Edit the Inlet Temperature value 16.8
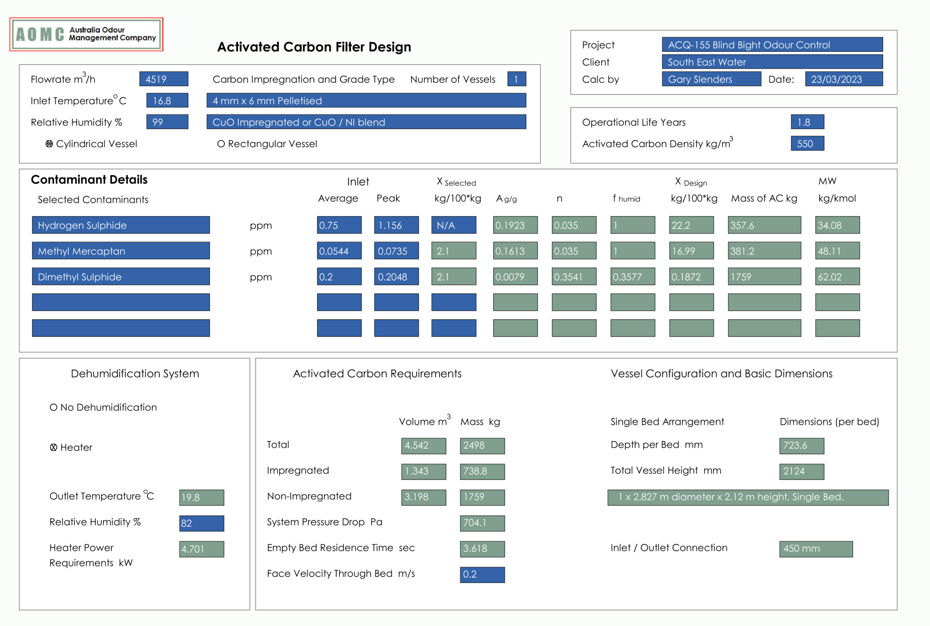Screen dimensions: 930x626 tap(167, 100)
